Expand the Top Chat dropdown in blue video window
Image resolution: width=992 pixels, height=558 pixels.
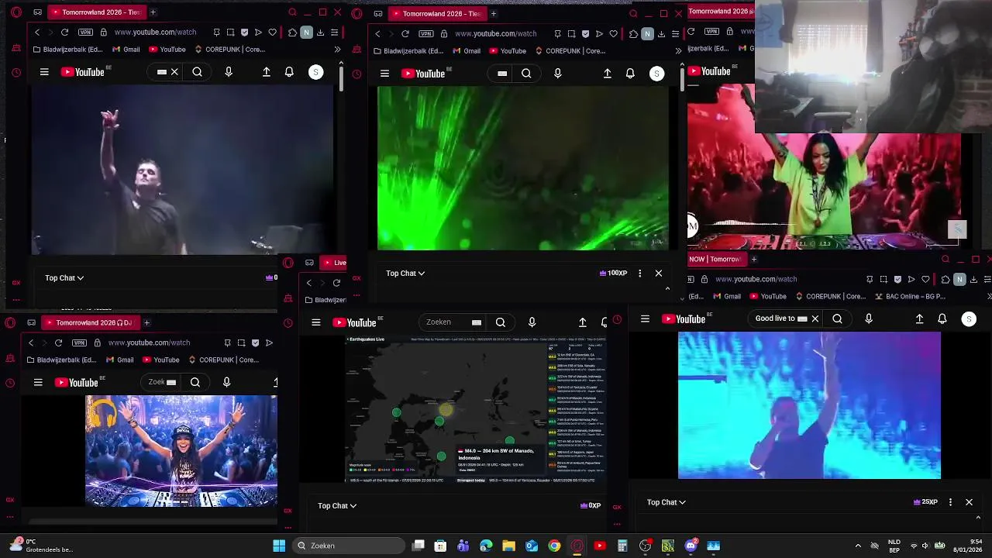tap(666, 502)
